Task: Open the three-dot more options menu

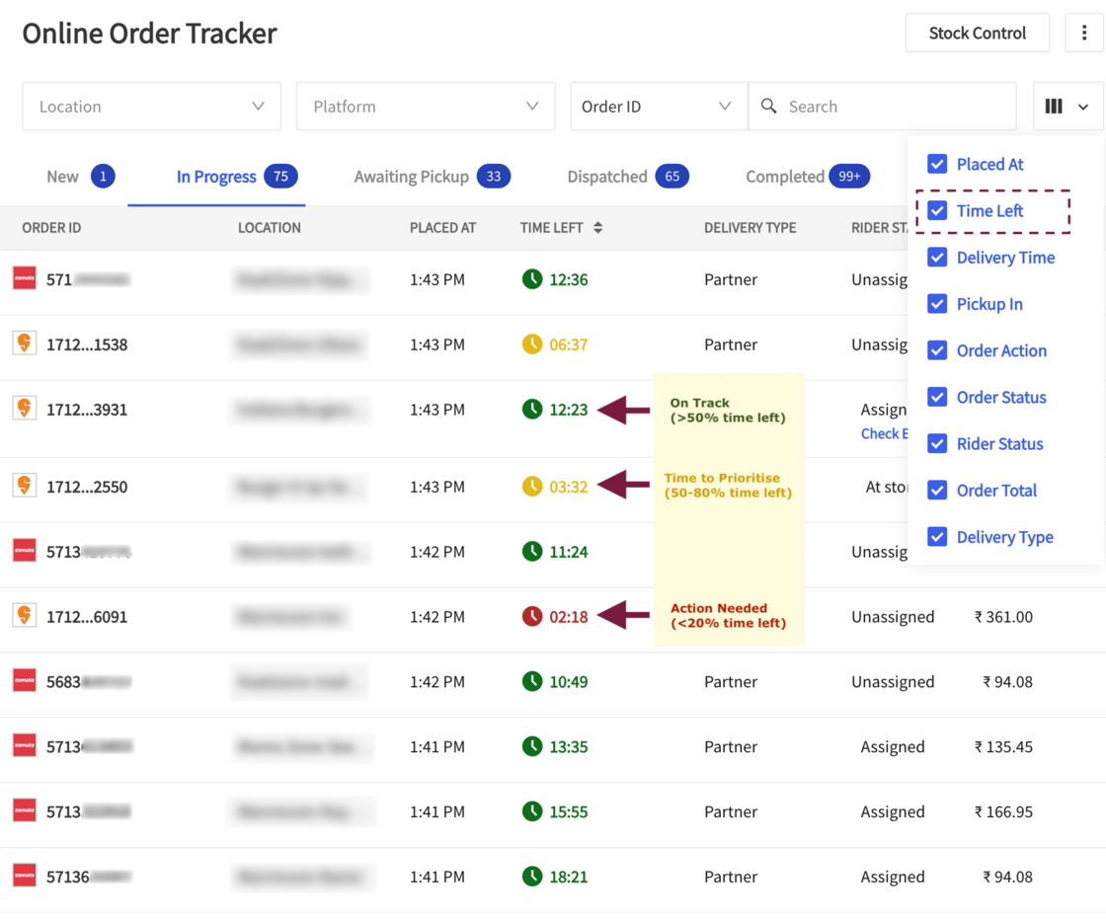Action: [1084, 34]
